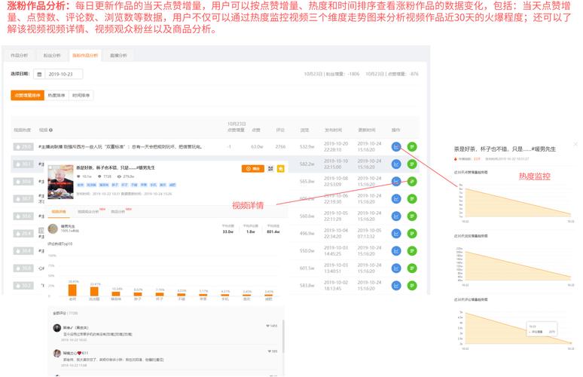Viewport: 583px width, 377px height.
Task: Open video details green icon in first row
Action: pyautogui.click(x=412, y=146)
